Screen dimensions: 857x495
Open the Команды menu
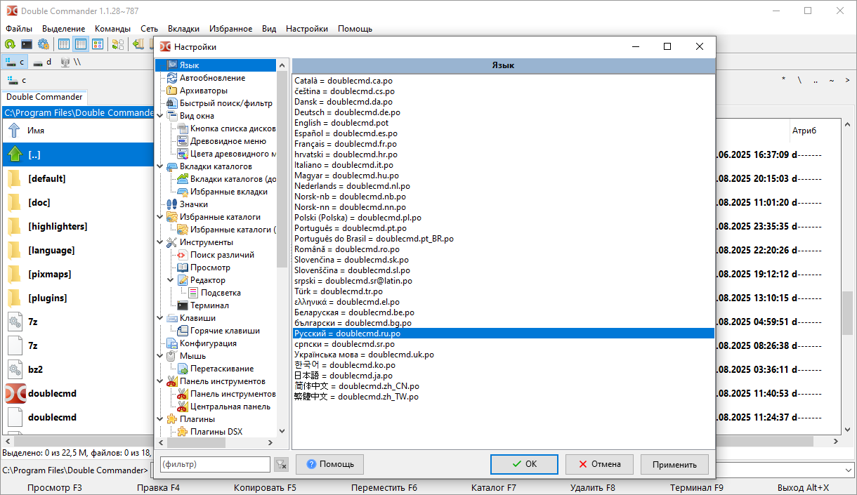click(112, 29)
